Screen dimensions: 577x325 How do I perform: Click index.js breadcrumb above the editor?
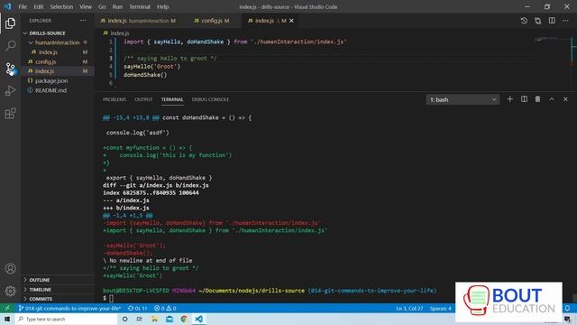tap(120, 33)
